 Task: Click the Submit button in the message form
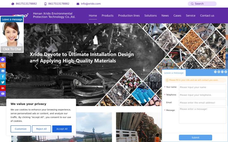click(x=195, y=138)
